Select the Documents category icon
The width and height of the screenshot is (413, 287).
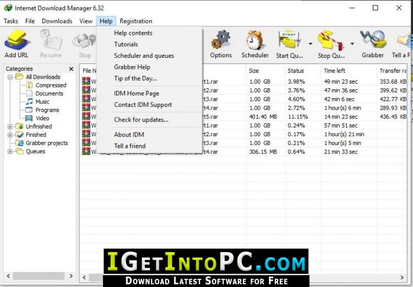tap(30, 93)
